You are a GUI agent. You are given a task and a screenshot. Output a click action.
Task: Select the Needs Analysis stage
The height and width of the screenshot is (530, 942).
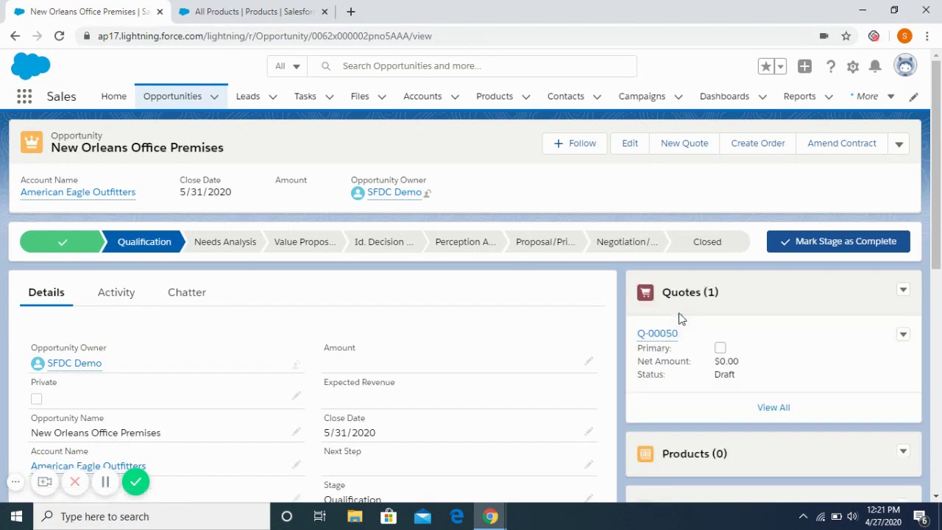pos(224,241)
